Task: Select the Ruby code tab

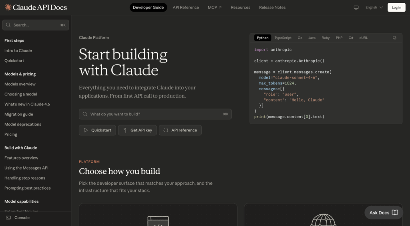Action: pos(326,38)
